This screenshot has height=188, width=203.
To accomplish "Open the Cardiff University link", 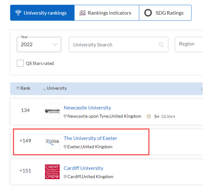I will 84,168.
